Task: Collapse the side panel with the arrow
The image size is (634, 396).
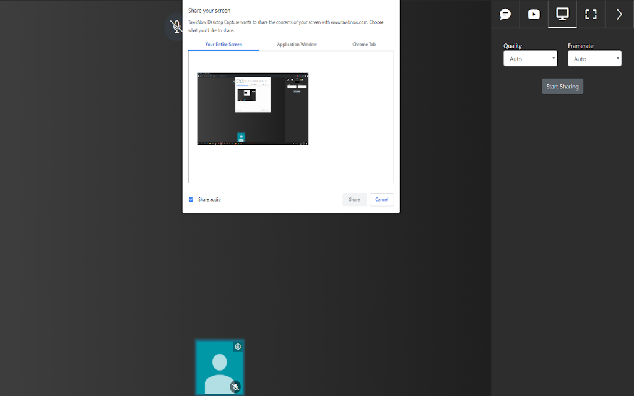Action: 619,15
